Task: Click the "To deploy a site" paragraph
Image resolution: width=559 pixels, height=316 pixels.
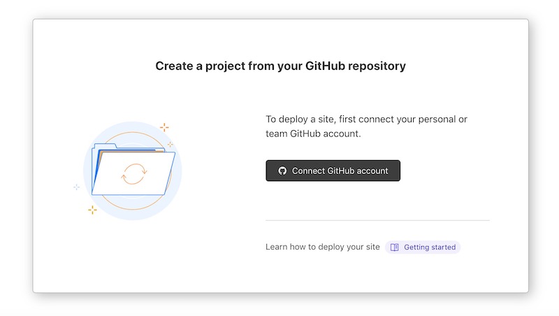Action: click(366, 127)
